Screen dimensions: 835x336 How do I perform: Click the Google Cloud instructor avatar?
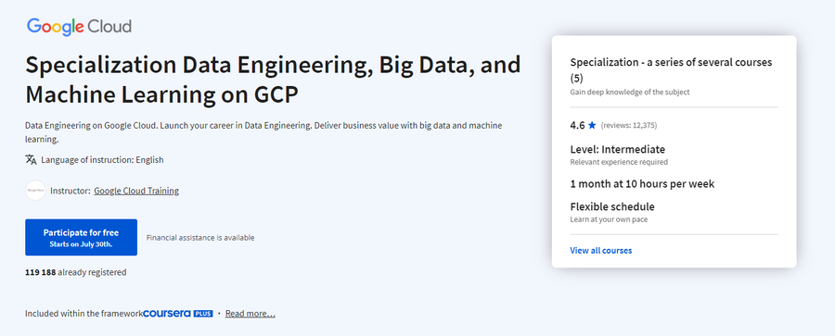35,191
